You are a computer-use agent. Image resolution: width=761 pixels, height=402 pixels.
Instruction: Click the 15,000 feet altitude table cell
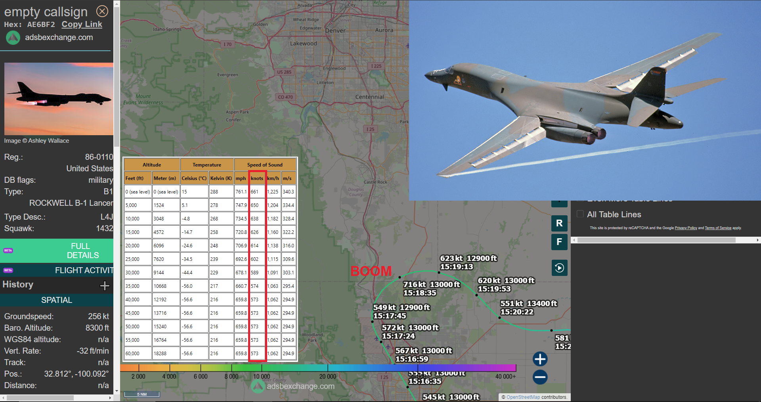coord(138,232)
